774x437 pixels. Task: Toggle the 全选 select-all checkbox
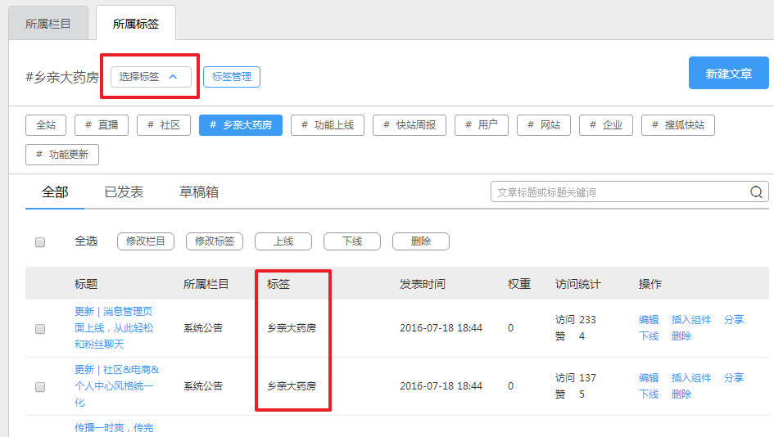(40, 241)
